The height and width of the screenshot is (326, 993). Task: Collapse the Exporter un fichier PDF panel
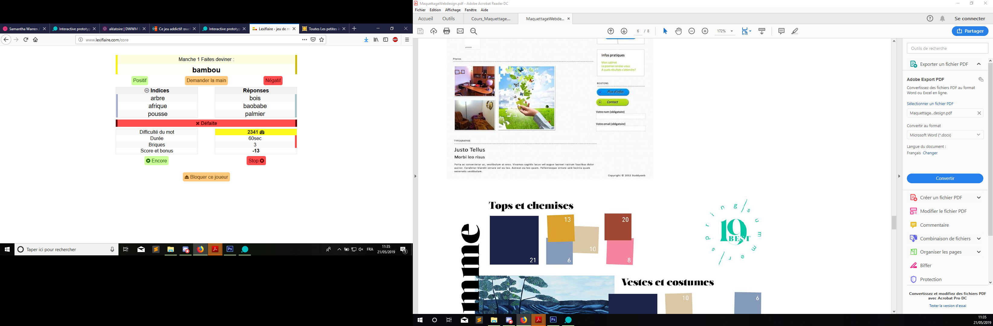tap(978, 64)
